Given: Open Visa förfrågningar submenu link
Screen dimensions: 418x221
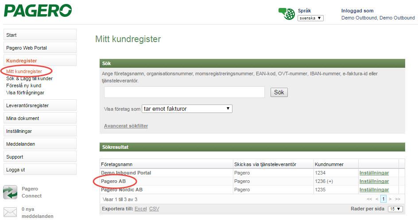Looking at the screenshot, I should coord(25,93).
